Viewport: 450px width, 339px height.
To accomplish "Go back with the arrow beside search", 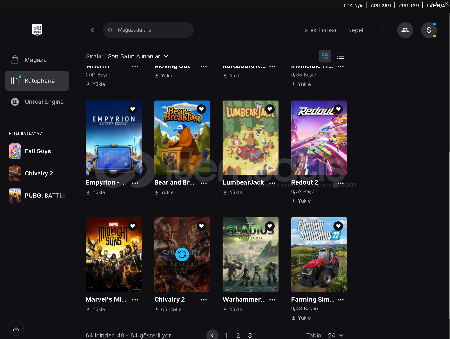I will (x=92, y=30).
